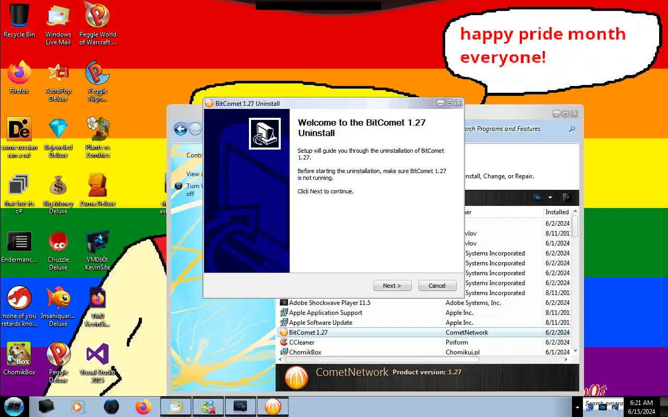Open the Windows Live Mail desktop icon
This screenshot has height=417, width=668.
coord(58,24)
